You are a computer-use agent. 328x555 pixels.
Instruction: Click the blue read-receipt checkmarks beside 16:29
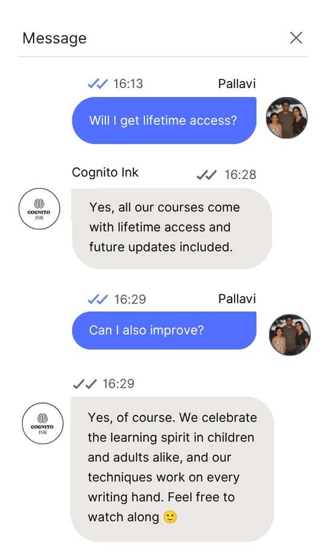tap(98, 299)
